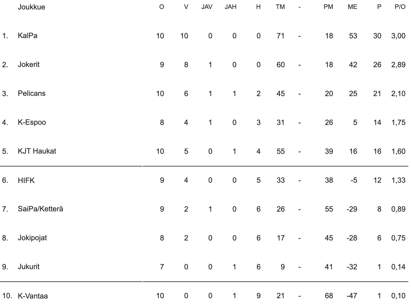Click the P/O column header
411x304 pixels.
click(x=400, y=7)
